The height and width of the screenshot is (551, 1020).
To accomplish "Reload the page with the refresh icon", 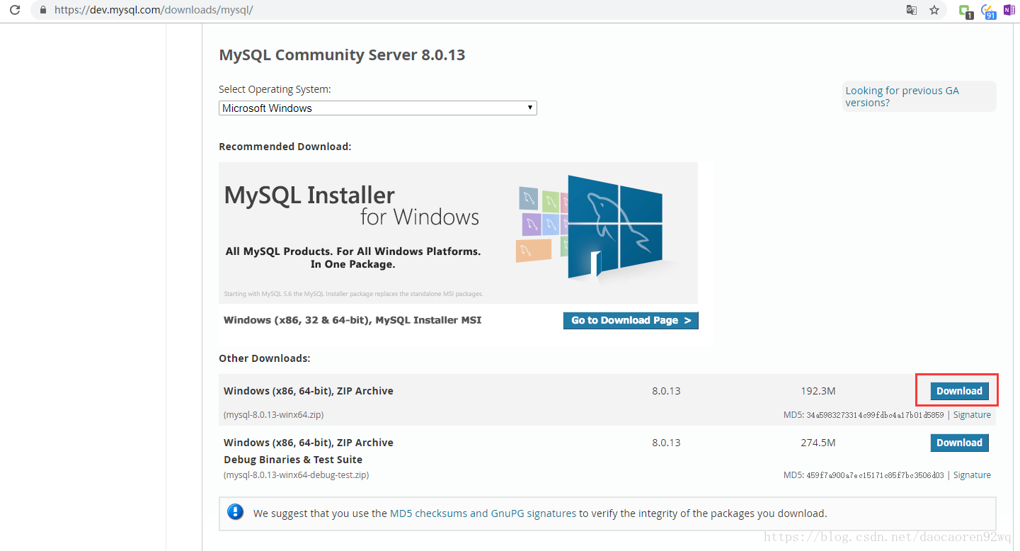I will point(14,10).
